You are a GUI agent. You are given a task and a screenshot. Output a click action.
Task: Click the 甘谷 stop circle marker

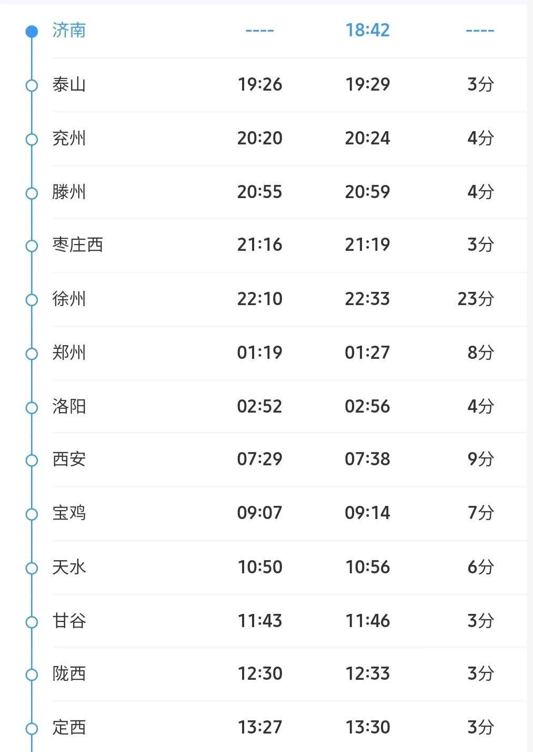[32, 622]
